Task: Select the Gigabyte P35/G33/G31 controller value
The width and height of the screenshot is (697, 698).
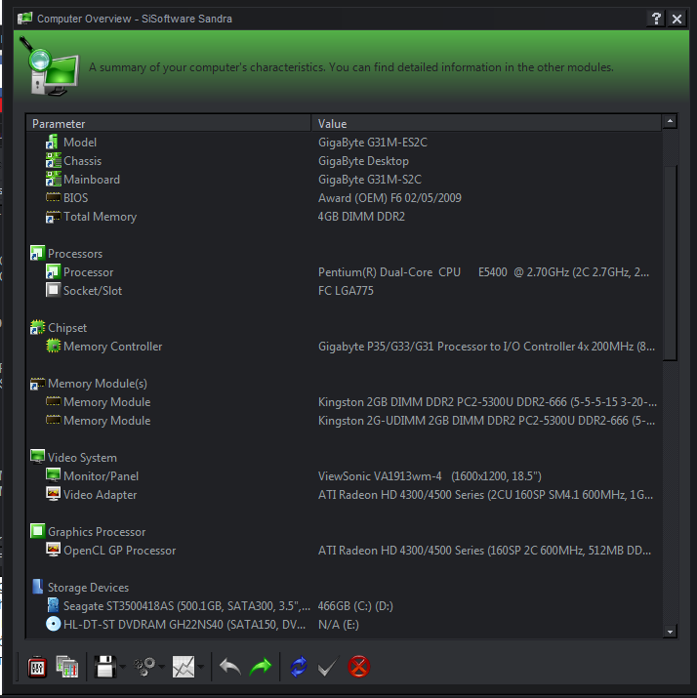Action: tap(486, 346)
